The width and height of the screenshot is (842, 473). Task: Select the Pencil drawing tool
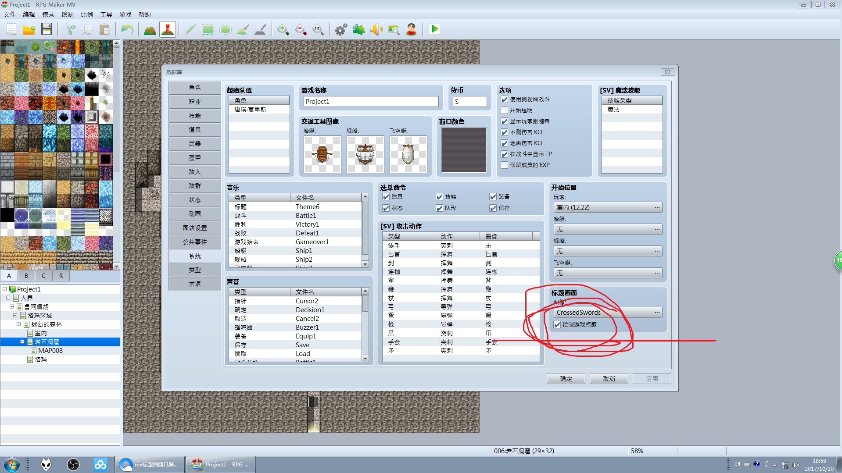click(190, 29)
